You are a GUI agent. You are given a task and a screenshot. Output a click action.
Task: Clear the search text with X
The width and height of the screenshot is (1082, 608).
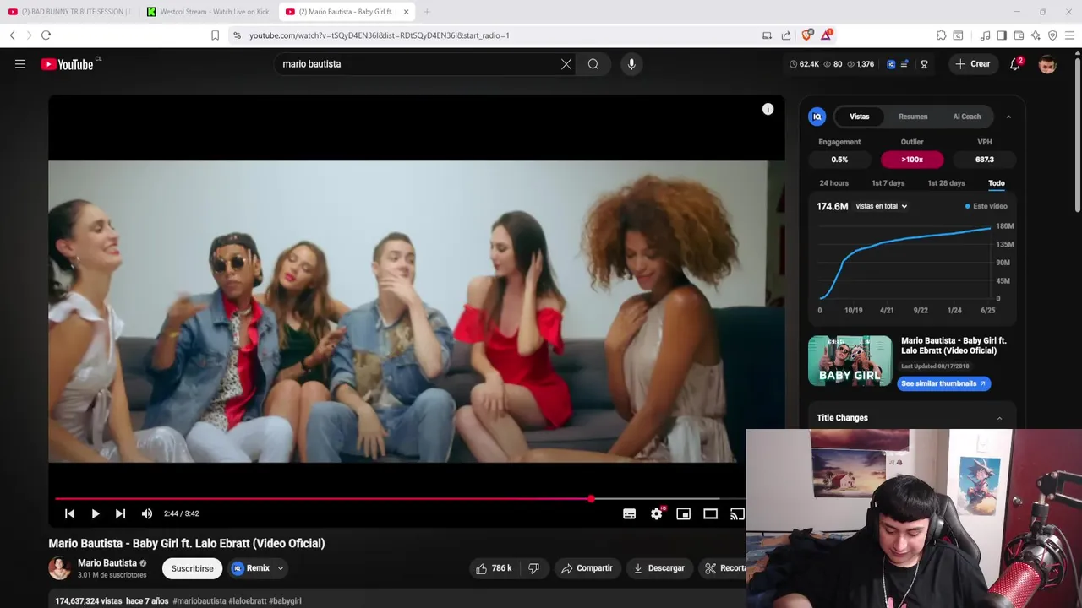(566, 64)
